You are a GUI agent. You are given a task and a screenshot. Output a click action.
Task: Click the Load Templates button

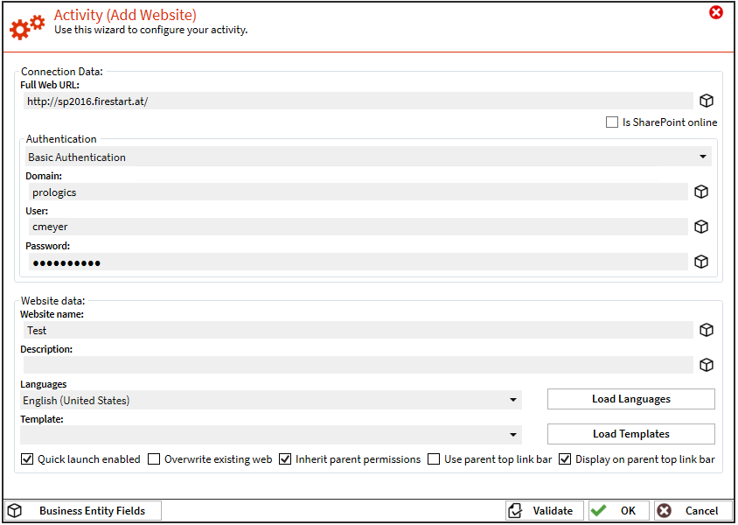tap(630, 433)
